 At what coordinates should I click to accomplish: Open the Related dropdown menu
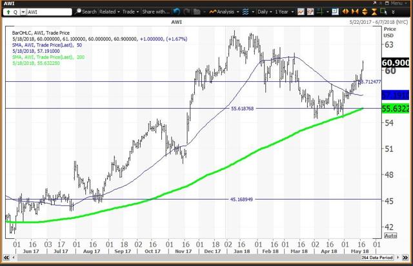(x=109, y=12)
